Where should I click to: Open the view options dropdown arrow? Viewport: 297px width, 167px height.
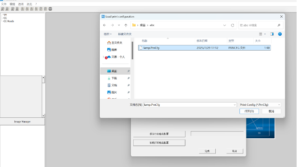tap(265, 34)
